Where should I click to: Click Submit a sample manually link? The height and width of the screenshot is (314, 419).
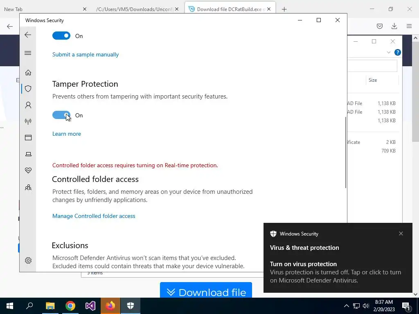click(86, 54)
